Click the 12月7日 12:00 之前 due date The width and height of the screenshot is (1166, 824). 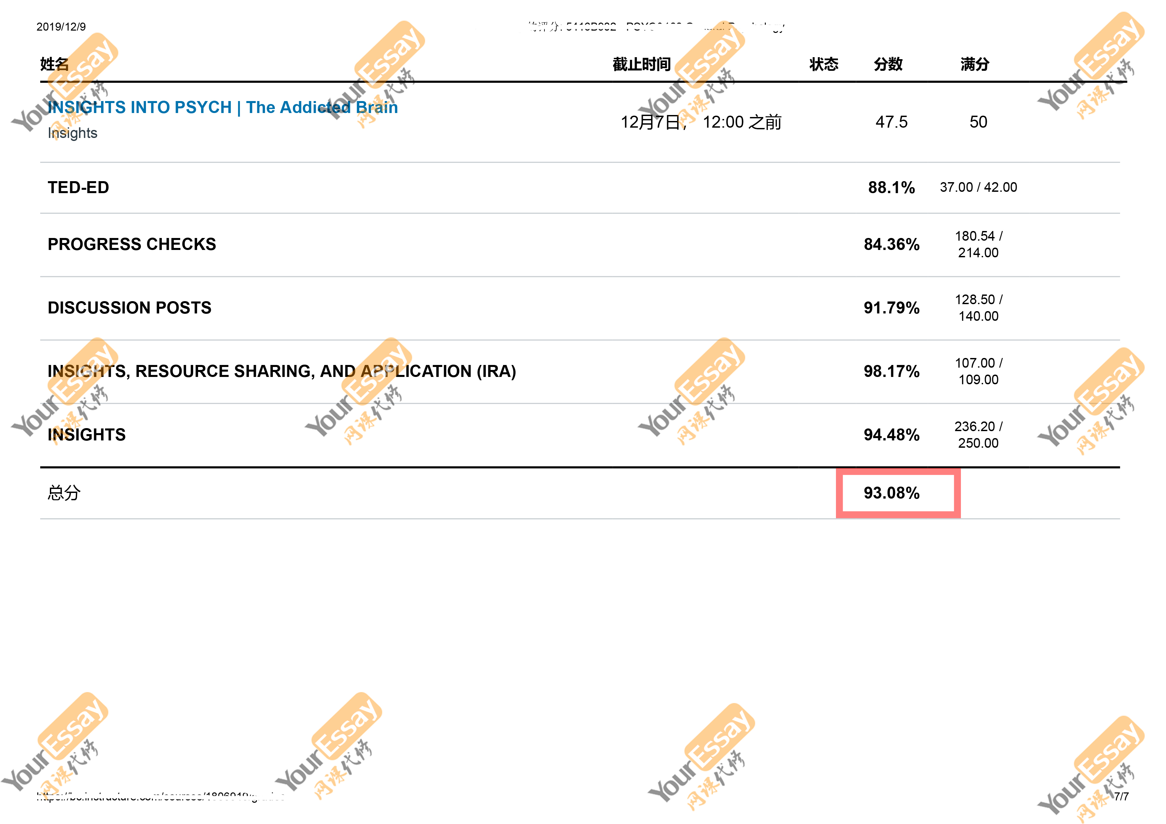pyautogui.click(x=700, y=122)
